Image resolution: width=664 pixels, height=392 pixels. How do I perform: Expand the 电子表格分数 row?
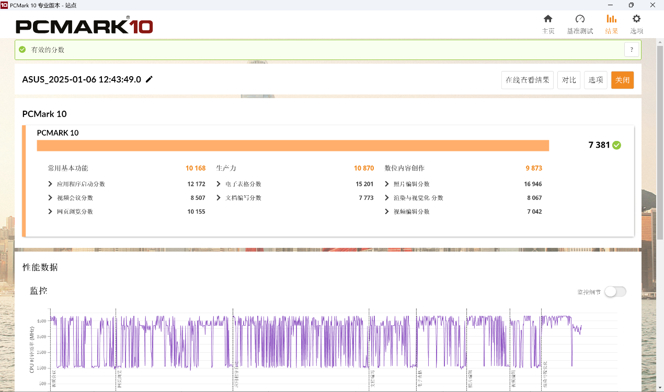pos(219,184)
